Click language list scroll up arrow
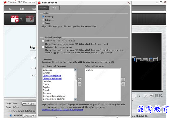171x118 pixels. click(75, 70)
